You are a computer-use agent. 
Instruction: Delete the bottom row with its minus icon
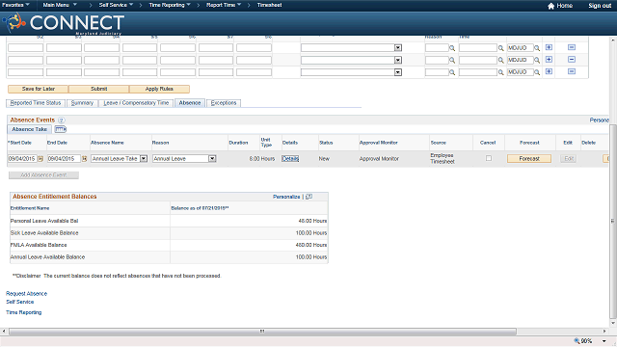(x=572, y=71)
